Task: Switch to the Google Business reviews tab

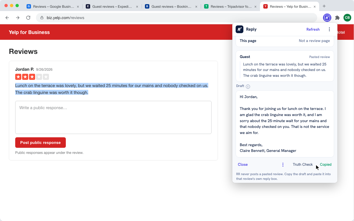Action: click(x=53, y=6)
